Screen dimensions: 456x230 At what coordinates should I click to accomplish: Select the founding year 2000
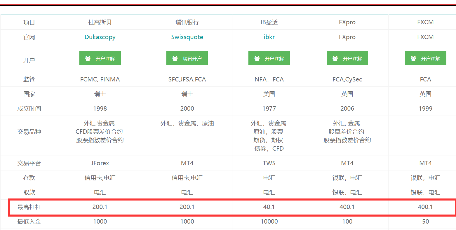pyautogui.click(x=187, y=109)
